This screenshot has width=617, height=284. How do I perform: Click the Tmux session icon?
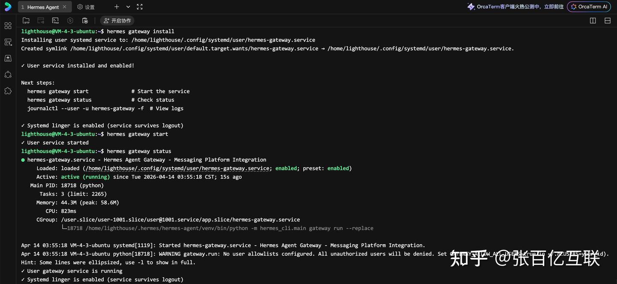click(x=55, y=21)
